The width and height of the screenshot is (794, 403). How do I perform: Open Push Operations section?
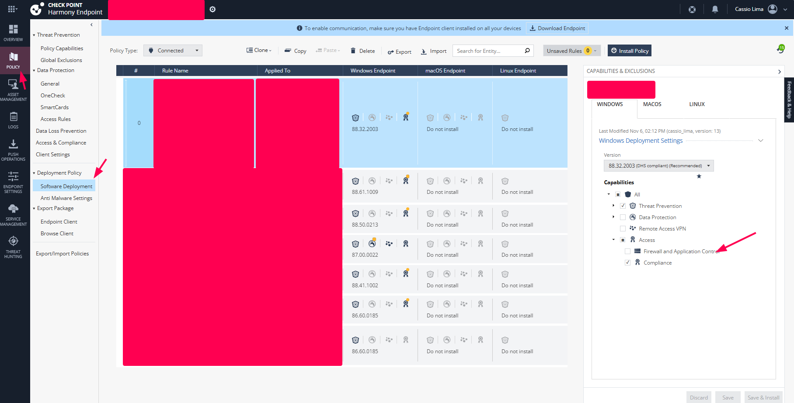[x=13, y=150]
